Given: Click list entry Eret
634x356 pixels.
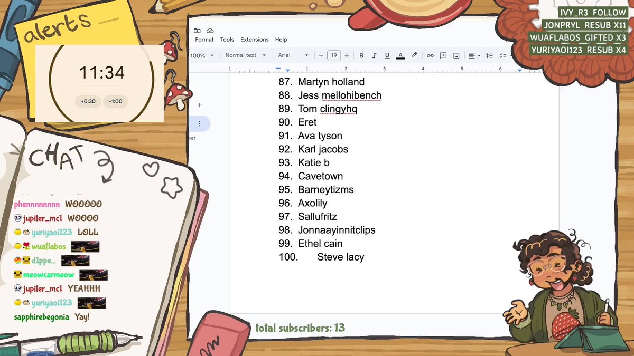Looking at the screenshot, I should [307, 122].
